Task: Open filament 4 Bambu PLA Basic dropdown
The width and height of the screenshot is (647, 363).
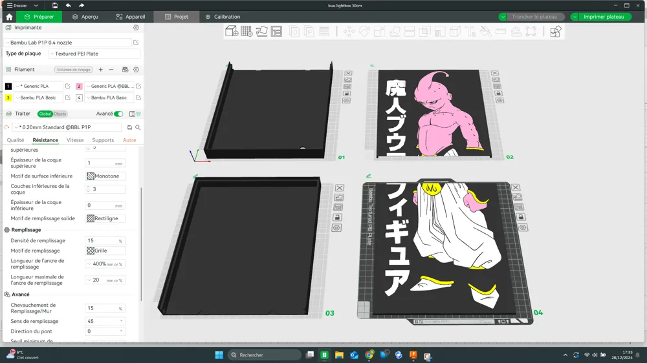Action: [109, 98]
